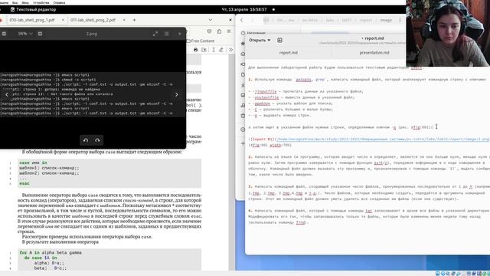Open Music in file manager sidebar
The height and width of the screenshot is (276, 490).
pyautogui.click(x=243, y=106)
